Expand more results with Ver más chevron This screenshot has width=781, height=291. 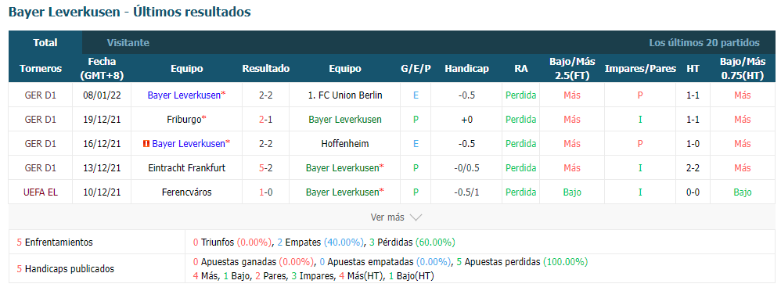coord(416,217)
